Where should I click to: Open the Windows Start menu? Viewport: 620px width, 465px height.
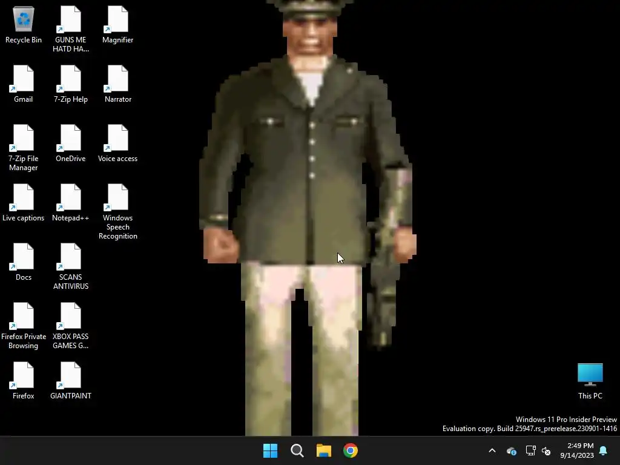(271, 450)
